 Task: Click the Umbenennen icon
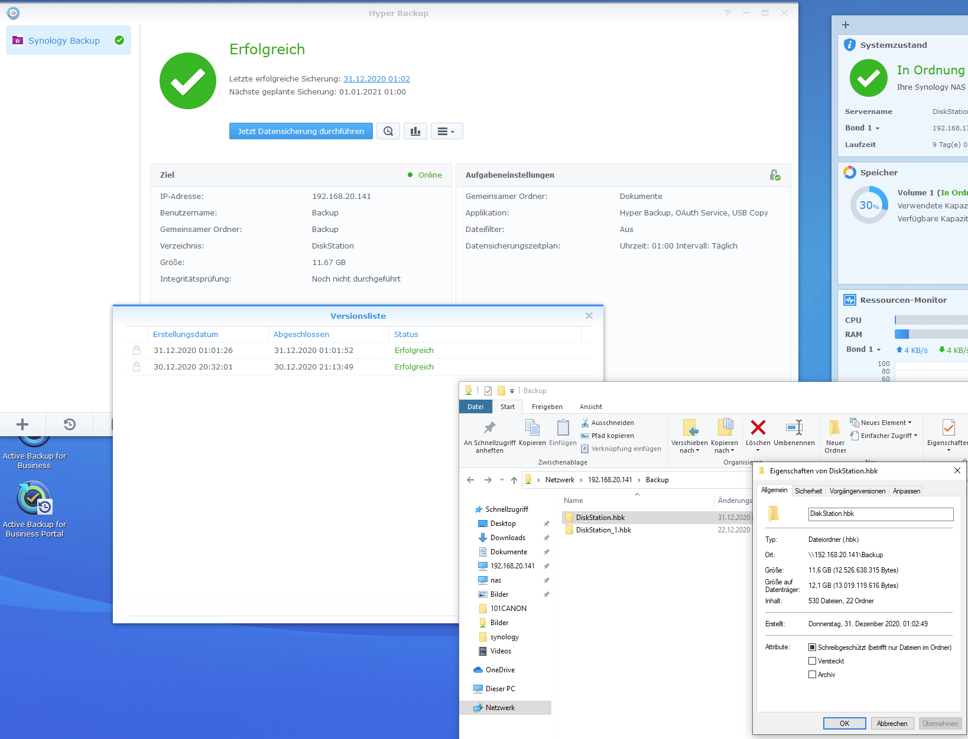(794, 427)
